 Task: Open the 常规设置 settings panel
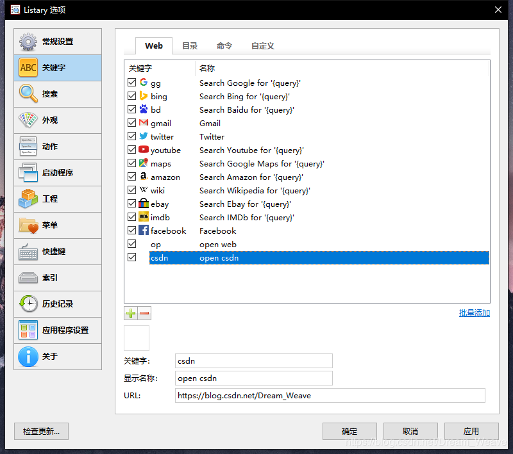point(57,41)
